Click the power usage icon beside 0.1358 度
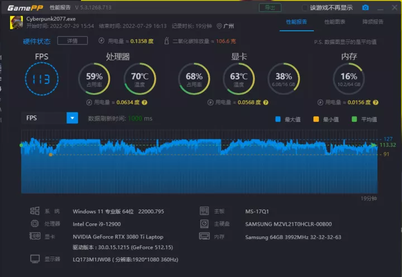Image resolution: width=402 pixels, height=277 pixels. pyautogui.click(x=102, y=41)
